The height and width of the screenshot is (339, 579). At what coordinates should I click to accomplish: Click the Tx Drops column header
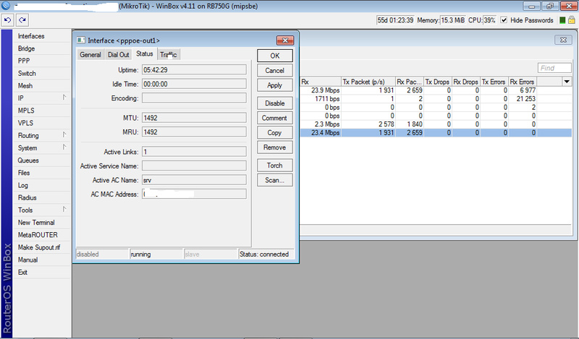(438, 82)
